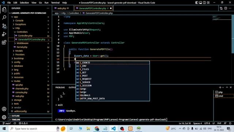The image size is (234, 132).
Task: Collapse the Http folder
Action: 18,28
